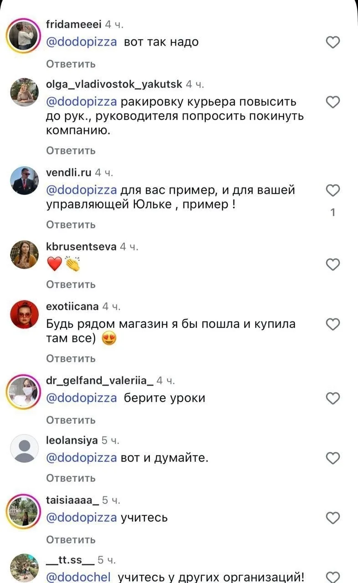
Task: Open fridameeei's profile picture story
Action: pos(24,35)
